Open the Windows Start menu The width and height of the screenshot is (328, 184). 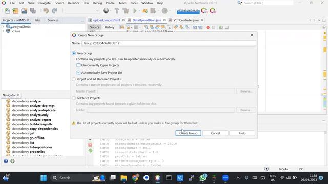coord(44,178)
